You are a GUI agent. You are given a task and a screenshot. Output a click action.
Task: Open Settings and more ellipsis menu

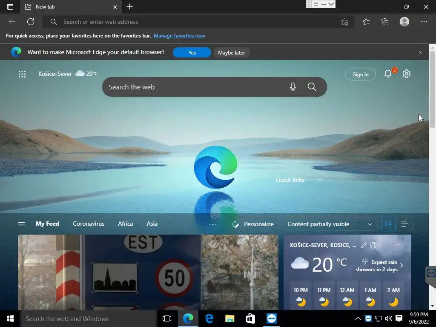(424, 22)
